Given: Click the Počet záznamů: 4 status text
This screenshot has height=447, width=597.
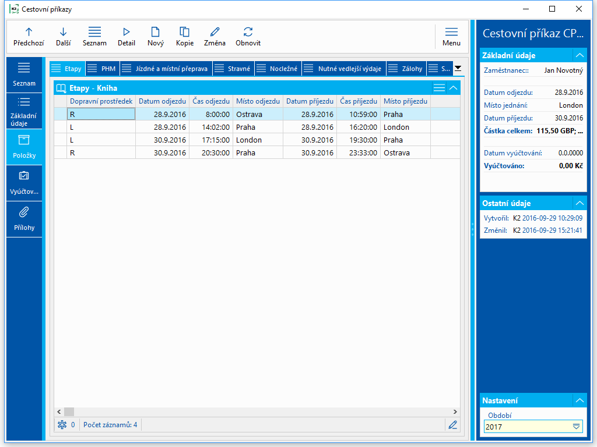Looking at the screenshot, I should (110, 424).
